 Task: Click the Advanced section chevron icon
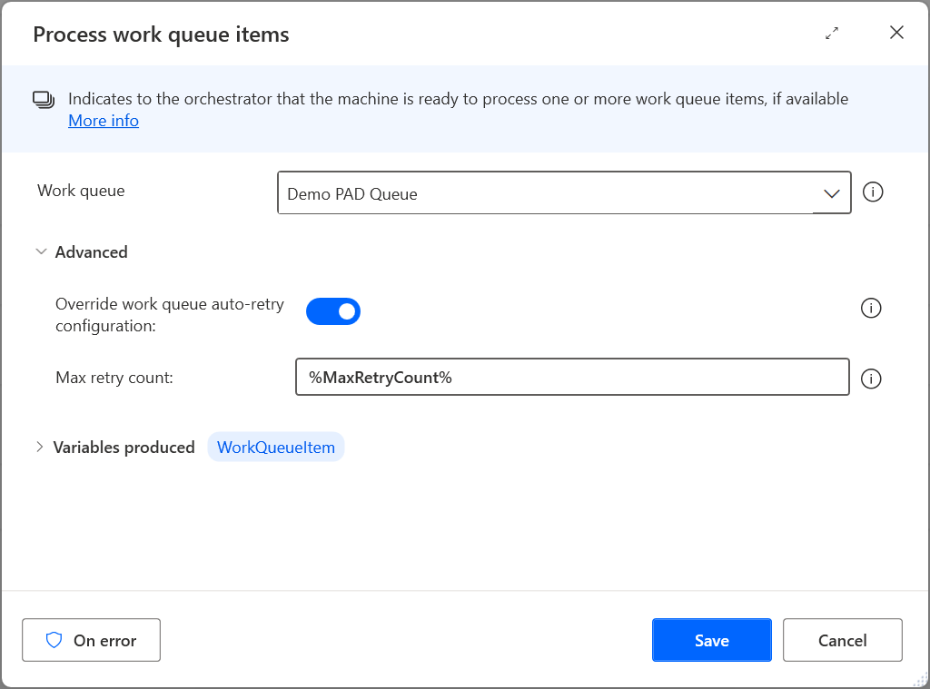[x=41, y=251]
